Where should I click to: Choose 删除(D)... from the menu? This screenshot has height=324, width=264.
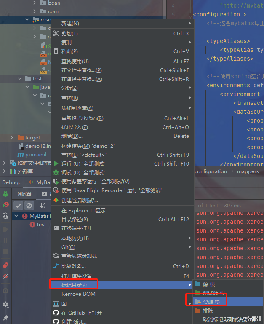123,136
